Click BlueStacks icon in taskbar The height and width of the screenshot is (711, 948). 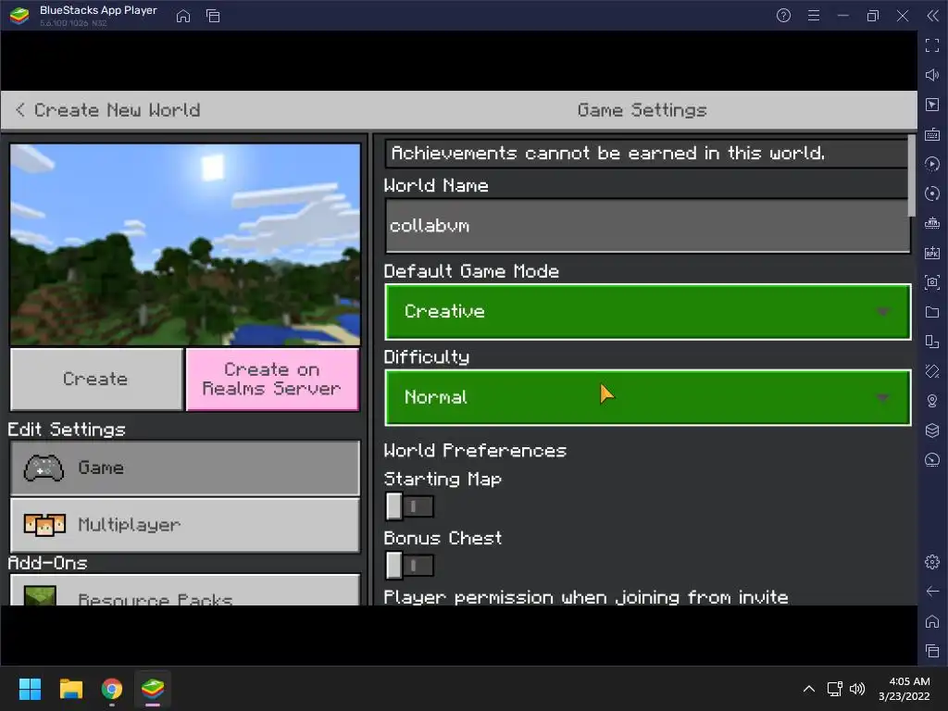tap(153, 689)
